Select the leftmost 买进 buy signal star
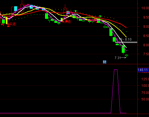The width and height of the screenshot is (149, 117). [x=8, y=24]
